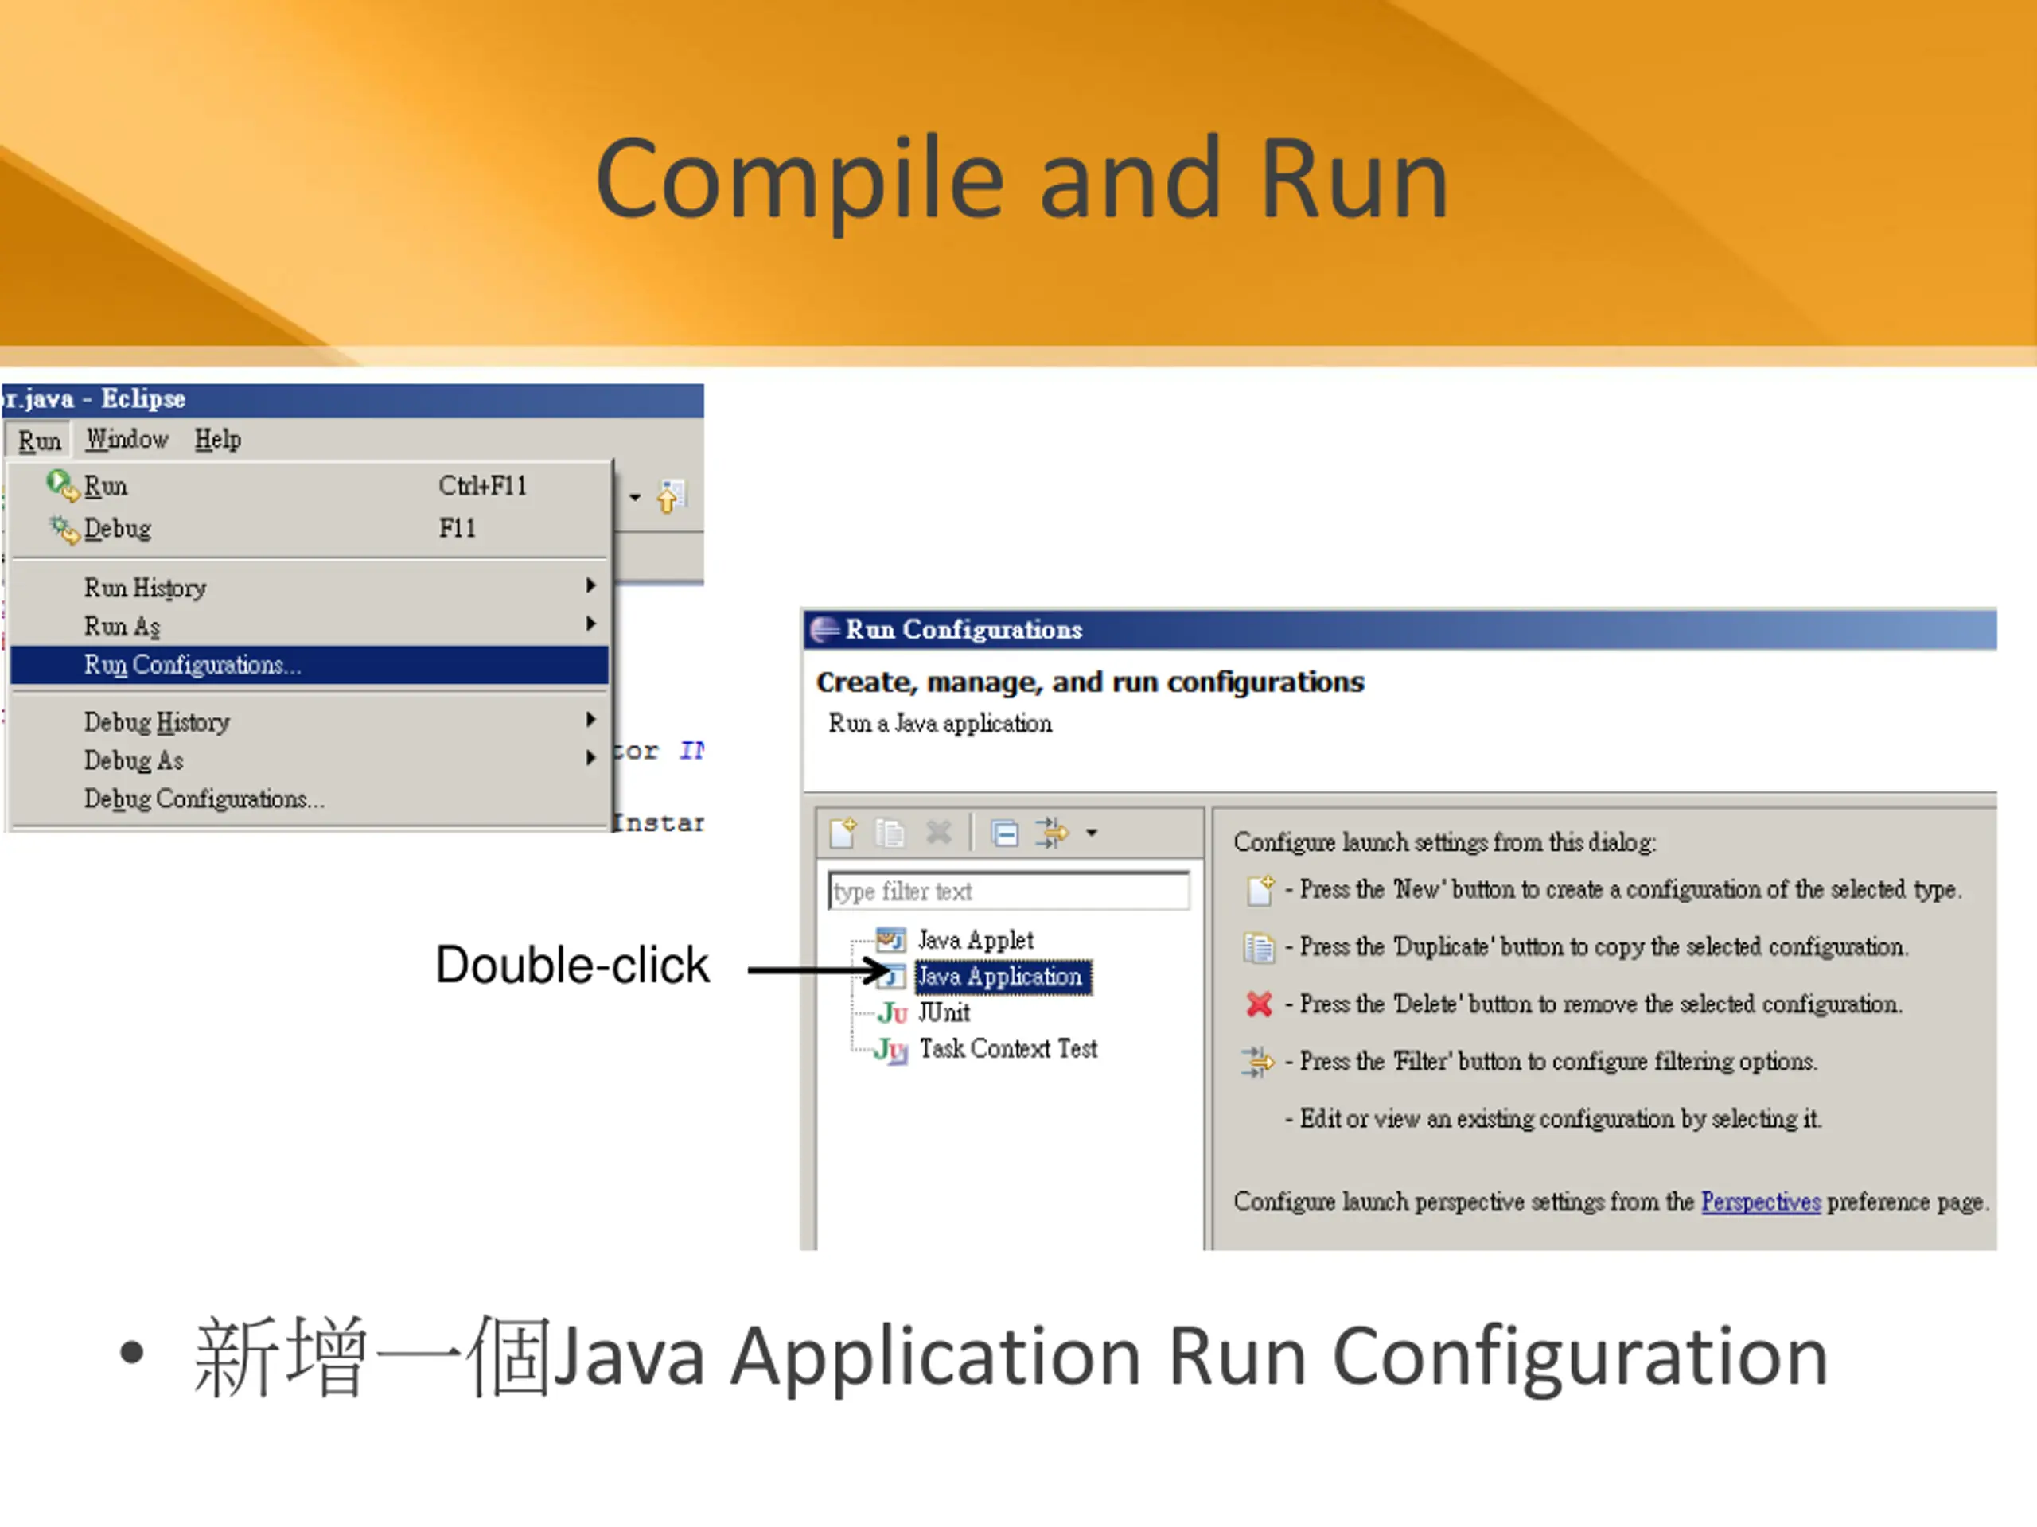The height and width of the screenshot is (1527, 2037).
Task: Select Task Context Test tree item
Action: click(1008, 1048)
